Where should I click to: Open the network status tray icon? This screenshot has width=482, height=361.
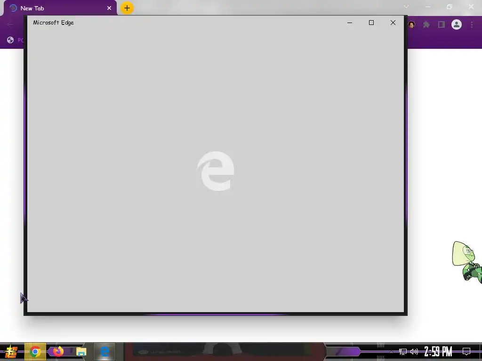403,352
